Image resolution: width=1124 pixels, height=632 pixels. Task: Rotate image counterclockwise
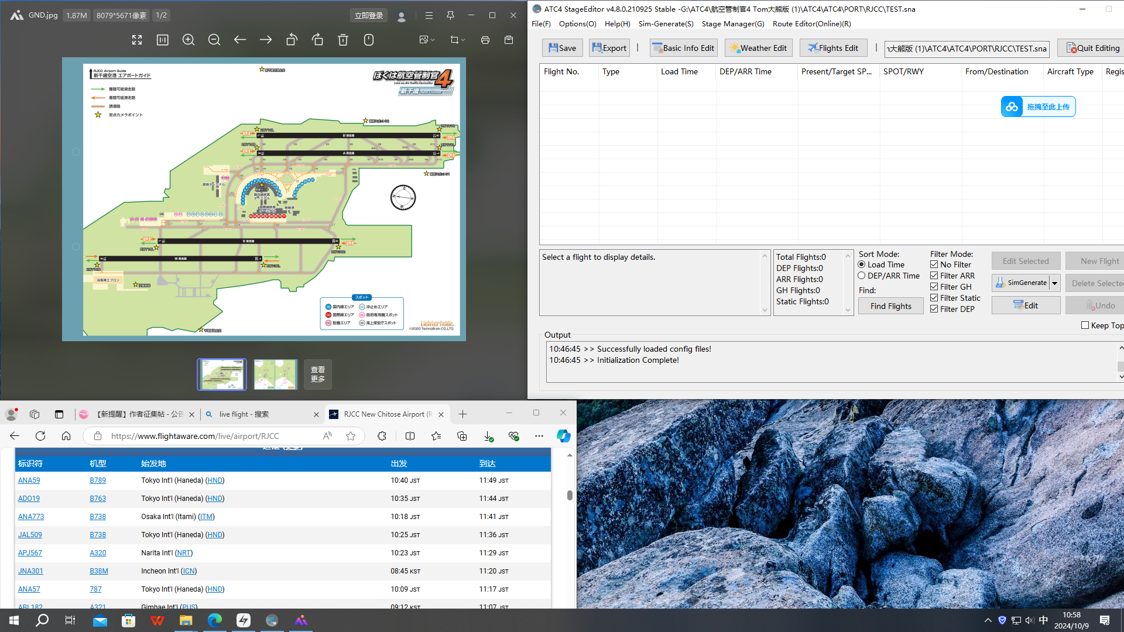click(292, 40)
